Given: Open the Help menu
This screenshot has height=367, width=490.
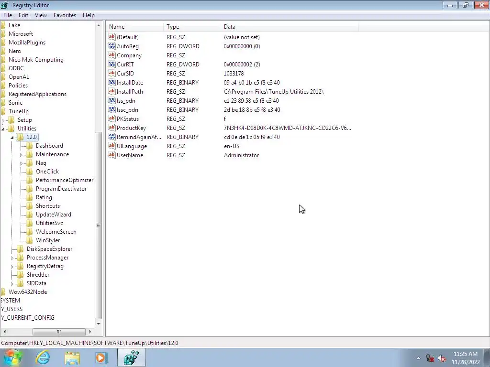Looking at the screenshot, I should 89,15.
